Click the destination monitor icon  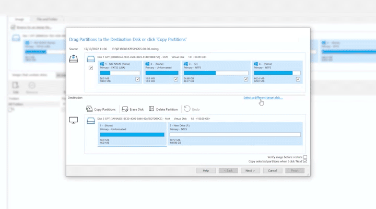(x=74, y=120)
